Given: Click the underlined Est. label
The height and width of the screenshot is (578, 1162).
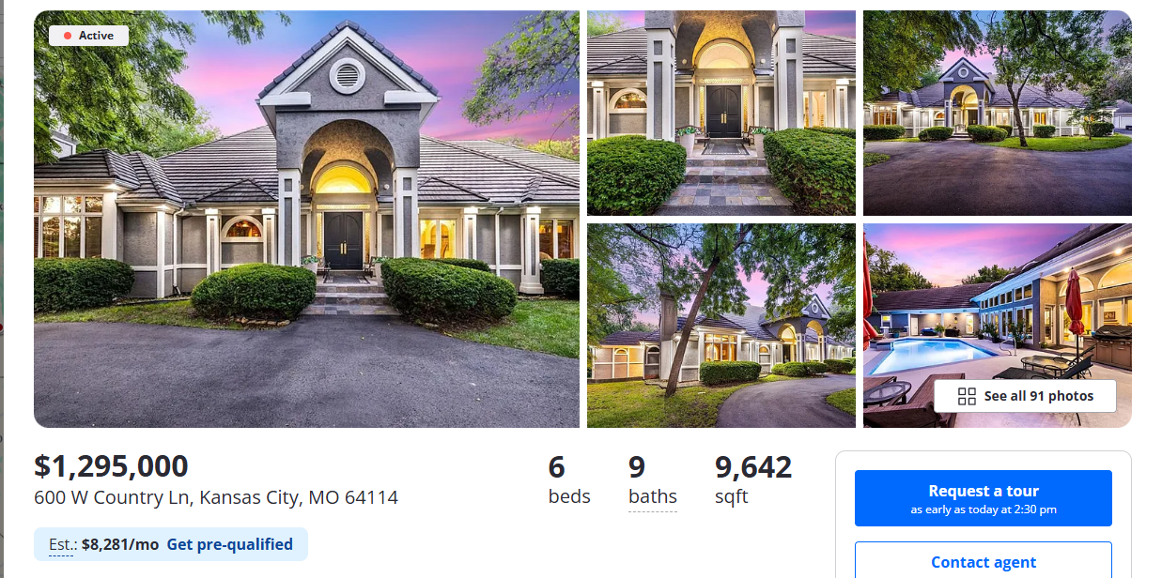Looking at the screenshot, I should (61, 544).
